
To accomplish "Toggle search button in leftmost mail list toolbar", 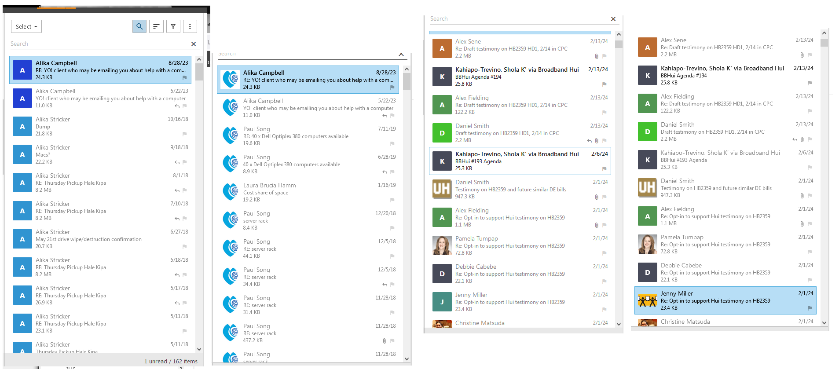I will click(x=139, y=26).
